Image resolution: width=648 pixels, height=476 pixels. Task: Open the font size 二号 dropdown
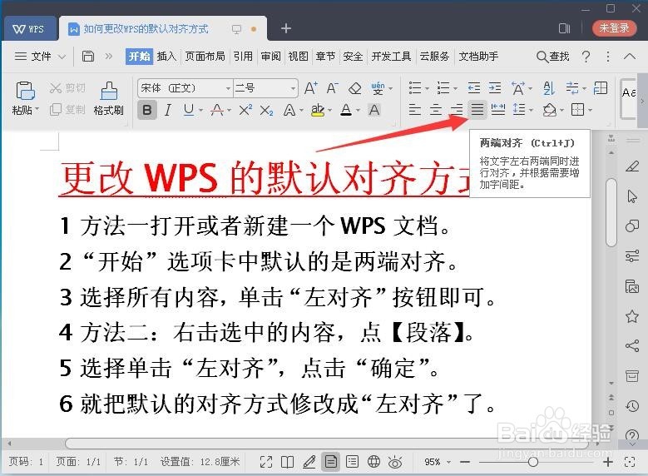coord(293,88)
